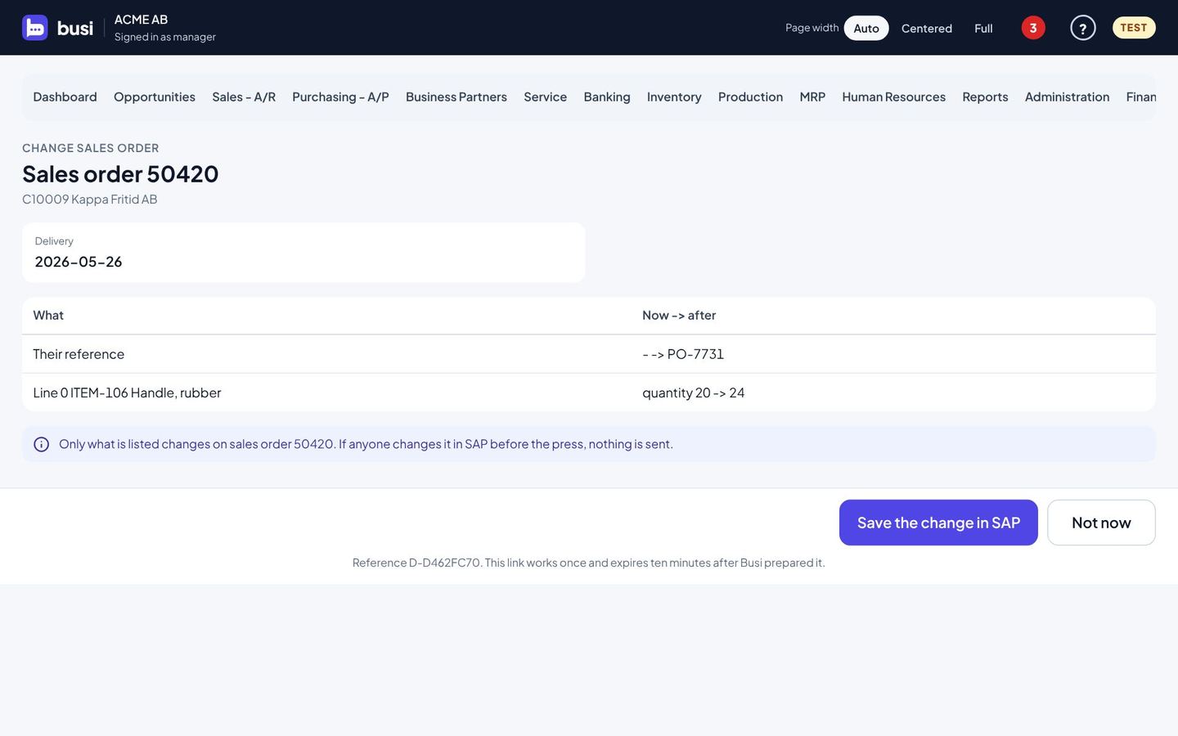Open the help question mark icon
Viewport: 1178px width, 736px height.
(x=1082, y=28)
